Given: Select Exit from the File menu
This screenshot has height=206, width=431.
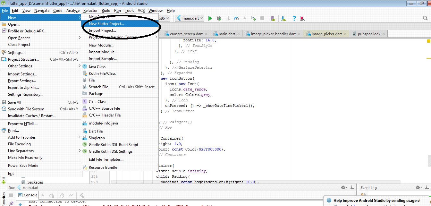Looking at the screenshot, I should [40, 173].
